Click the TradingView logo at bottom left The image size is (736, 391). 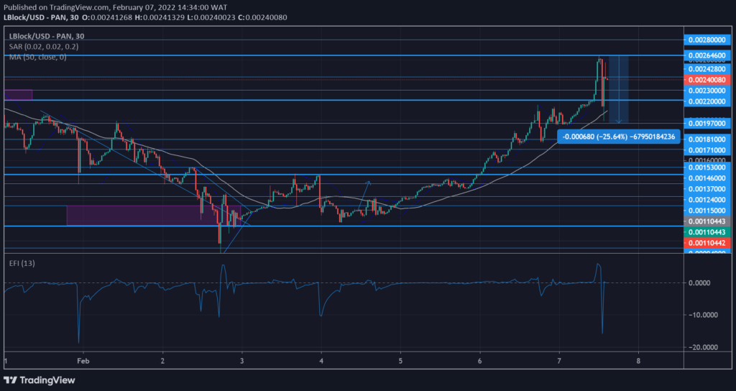[x=40, y=379]
